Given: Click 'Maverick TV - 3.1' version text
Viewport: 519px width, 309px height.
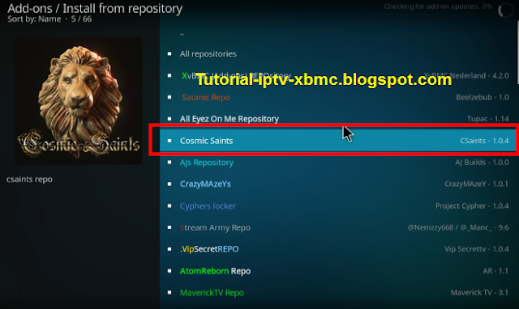Looking at the screenshot, I should 479,293.
